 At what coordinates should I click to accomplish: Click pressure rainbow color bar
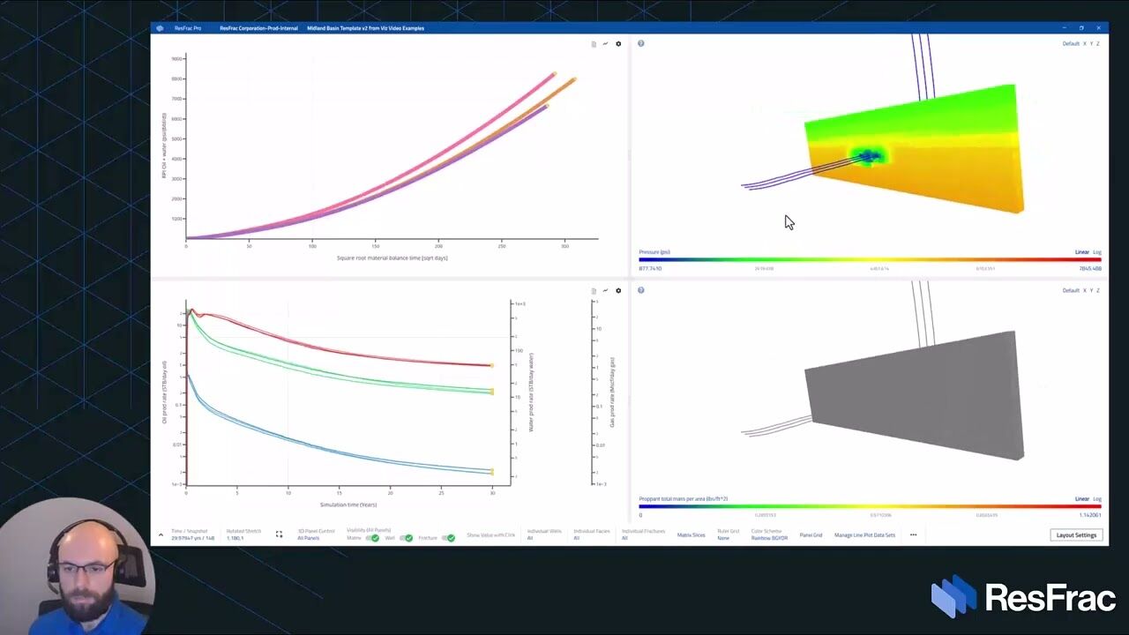click(870, 260)
